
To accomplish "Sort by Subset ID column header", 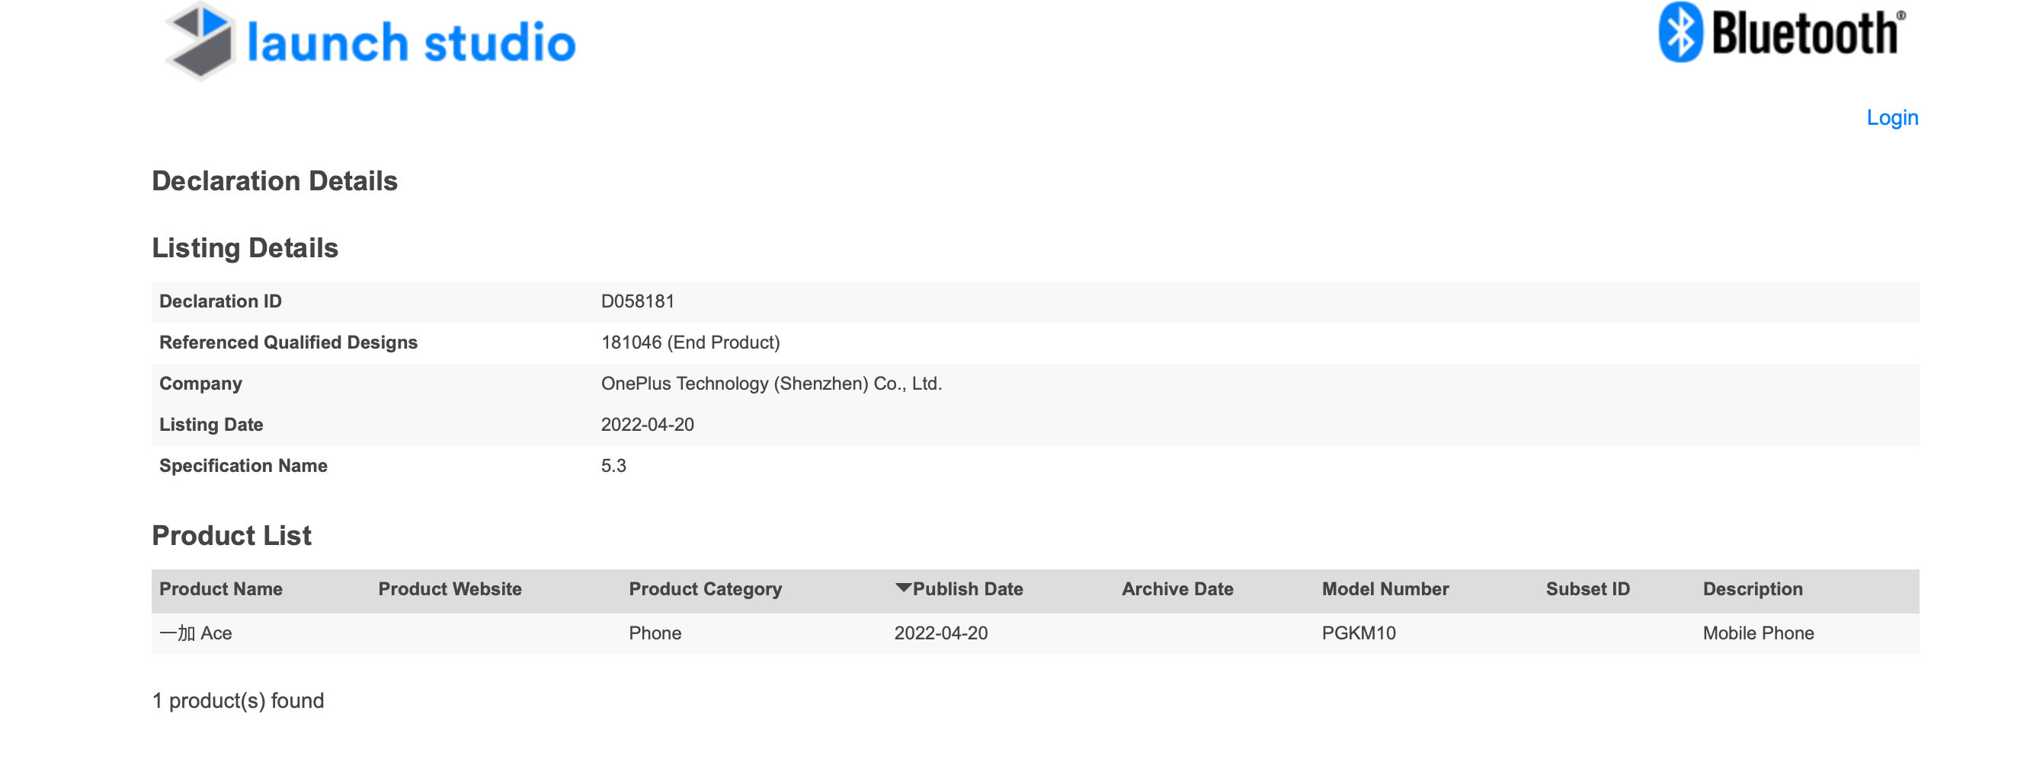I will tap(1588, 589).
